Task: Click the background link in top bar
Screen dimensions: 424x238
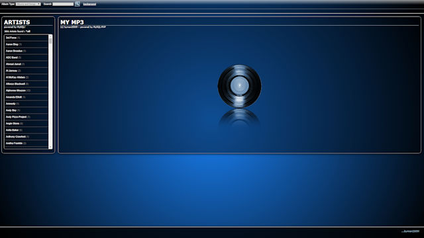Action: [x=89, y=5]
